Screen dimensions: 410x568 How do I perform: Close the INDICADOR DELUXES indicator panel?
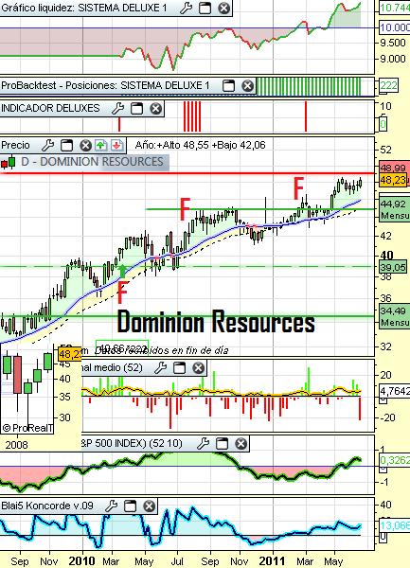[x=155, y=108]
